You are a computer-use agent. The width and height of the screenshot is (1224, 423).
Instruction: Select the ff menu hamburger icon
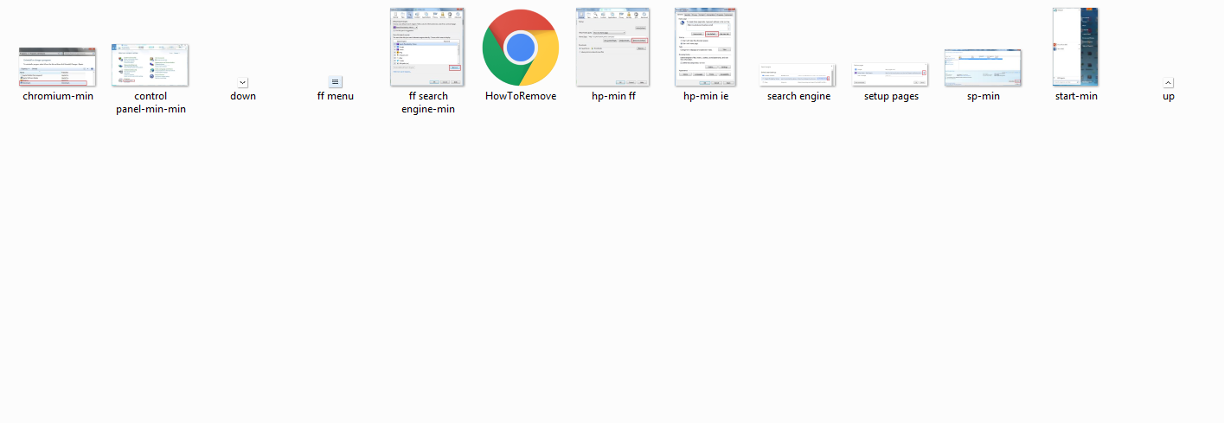point(336,81)
